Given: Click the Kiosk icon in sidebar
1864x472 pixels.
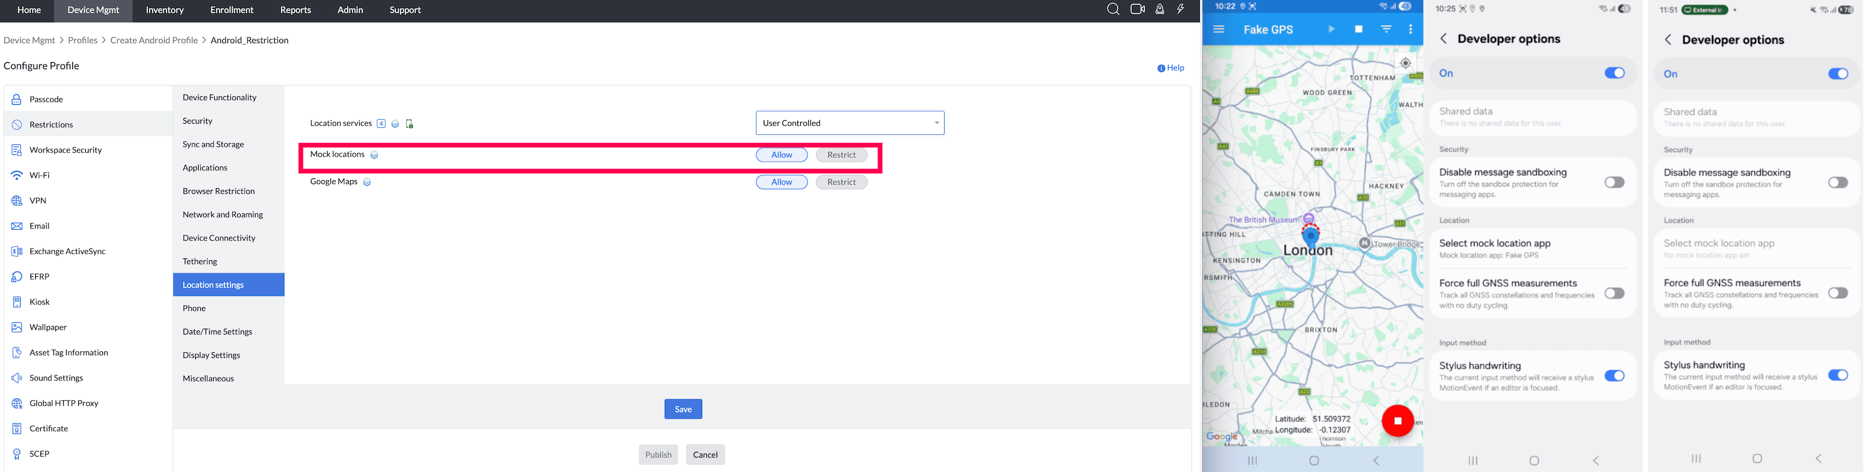Looking at the screenshot, I should [17, 302].
